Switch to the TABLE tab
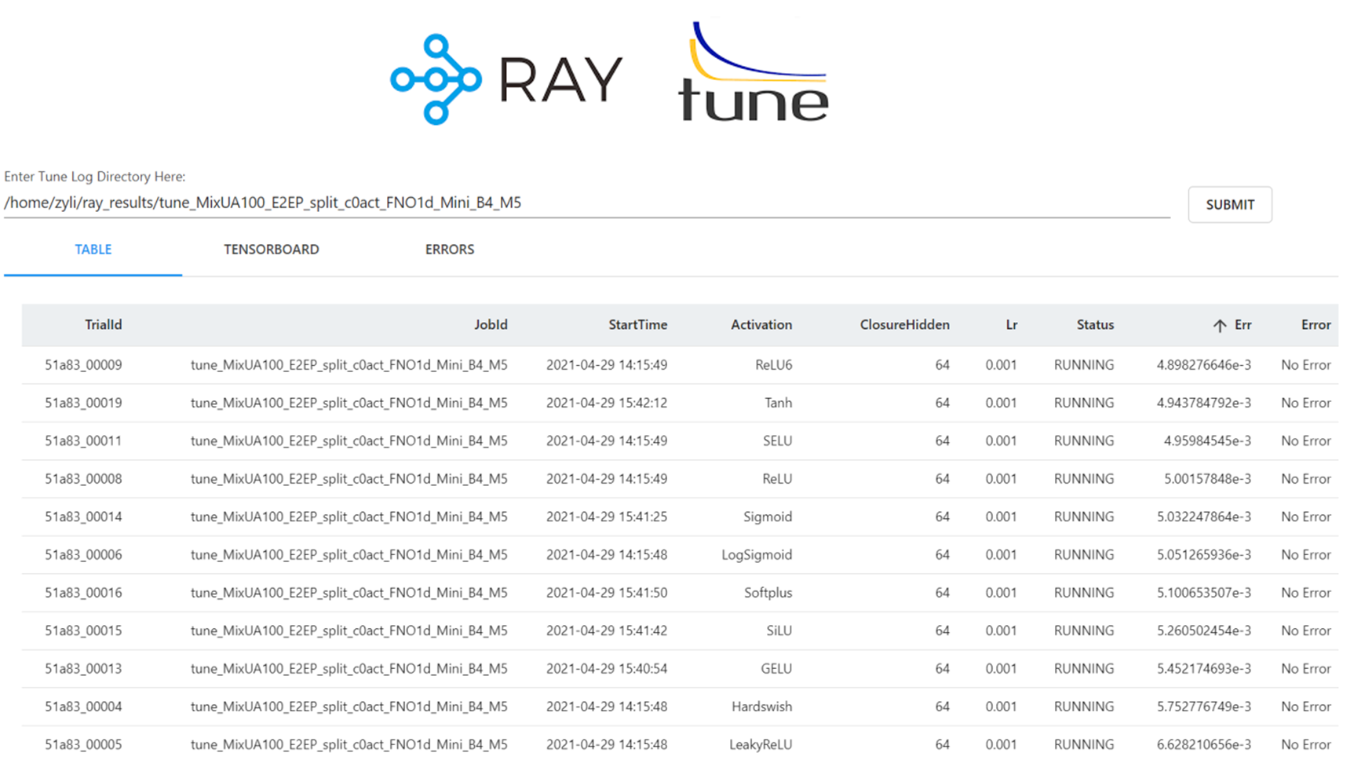1354x771 pixels. tap(93, 250)
